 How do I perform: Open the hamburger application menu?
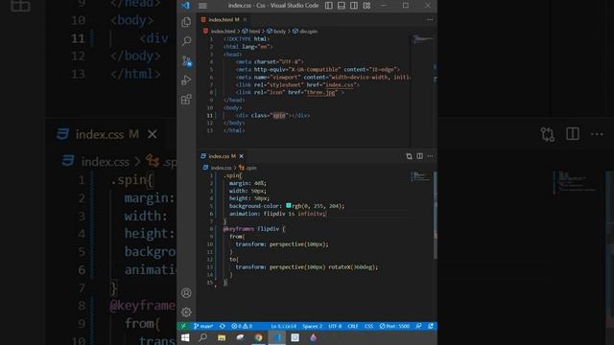pyautogui.click(x=202, y=6)
